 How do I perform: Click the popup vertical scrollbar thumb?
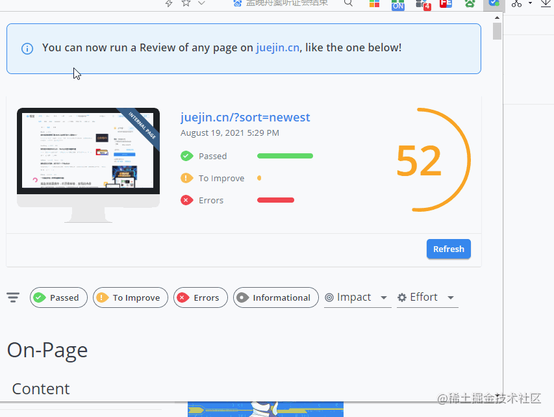(x=497, y=31)
